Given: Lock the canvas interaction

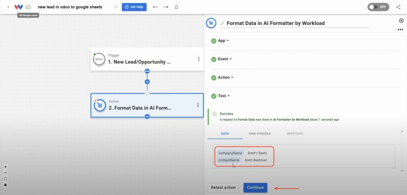Looking at the screenshot, I should pyautogui.click(x=6, y=185).
